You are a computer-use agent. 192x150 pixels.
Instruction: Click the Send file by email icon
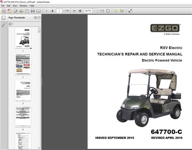click(x=38, y=11)
